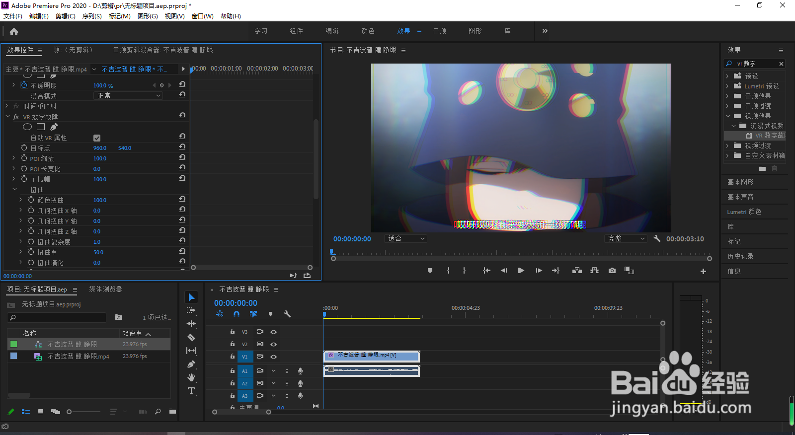Open the Essential Graphics panel
This screenshot has height=435, width=795.
click(x=740, y=182)
